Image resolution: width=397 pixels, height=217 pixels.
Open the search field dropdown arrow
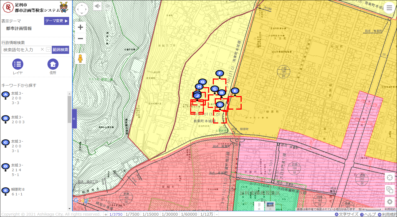click(x=48, y=49)
